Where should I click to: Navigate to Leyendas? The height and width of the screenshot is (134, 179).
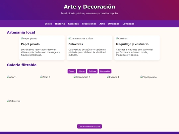tap(128, 24)
